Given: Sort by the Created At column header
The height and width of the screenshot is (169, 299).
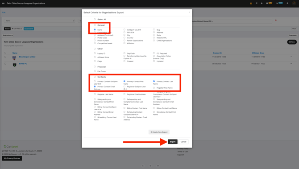Looking at the screenshot, I should click(x=217, y=53).
